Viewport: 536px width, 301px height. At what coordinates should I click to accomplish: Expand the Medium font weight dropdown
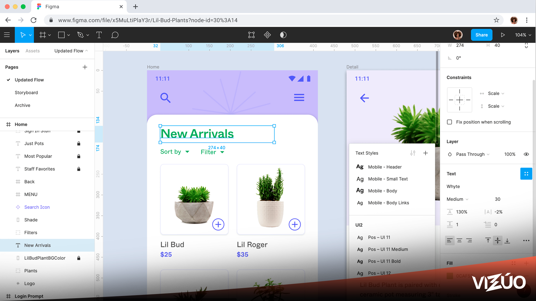[x=457, y=199]
